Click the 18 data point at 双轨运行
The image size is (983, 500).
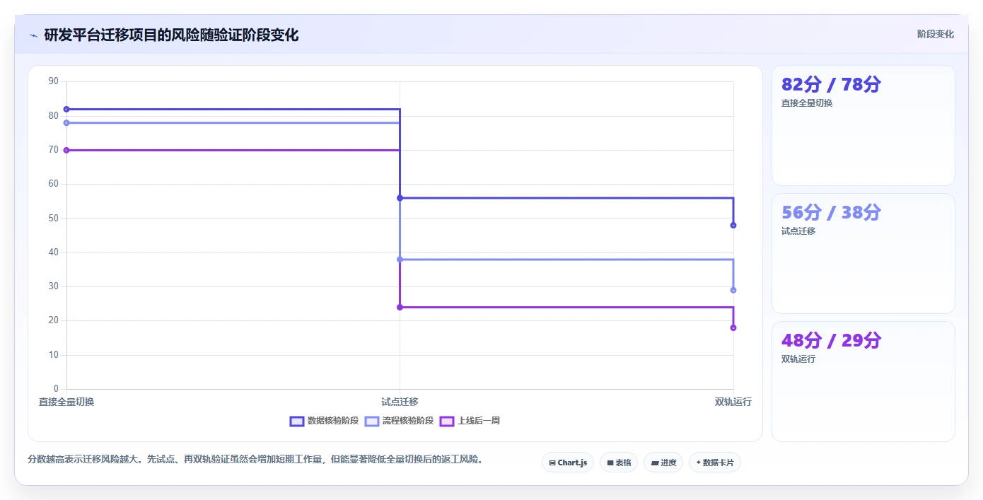pos(733,327)
